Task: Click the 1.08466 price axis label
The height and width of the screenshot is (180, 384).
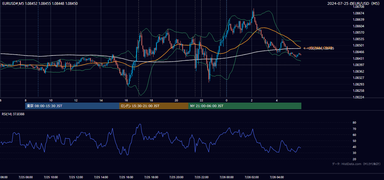Action: [358, 52]
